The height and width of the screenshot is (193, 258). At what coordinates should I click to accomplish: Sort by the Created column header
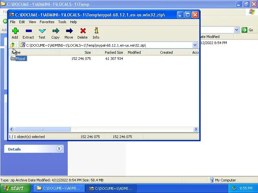[173, 52]
